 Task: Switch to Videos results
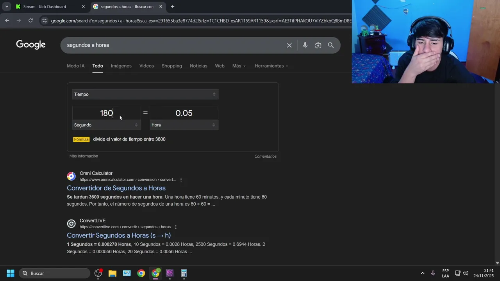(146, 66)
